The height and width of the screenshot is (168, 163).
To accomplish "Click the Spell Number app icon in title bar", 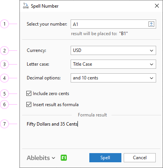I will coord(26,6).
